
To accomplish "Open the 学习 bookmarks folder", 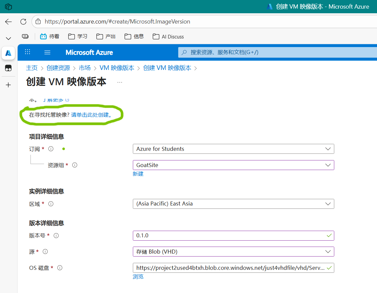I will [x=78, y=36].
